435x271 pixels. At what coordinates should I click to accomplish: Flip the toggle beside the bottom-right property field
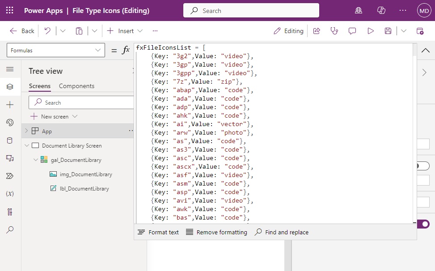pos(423,224)
